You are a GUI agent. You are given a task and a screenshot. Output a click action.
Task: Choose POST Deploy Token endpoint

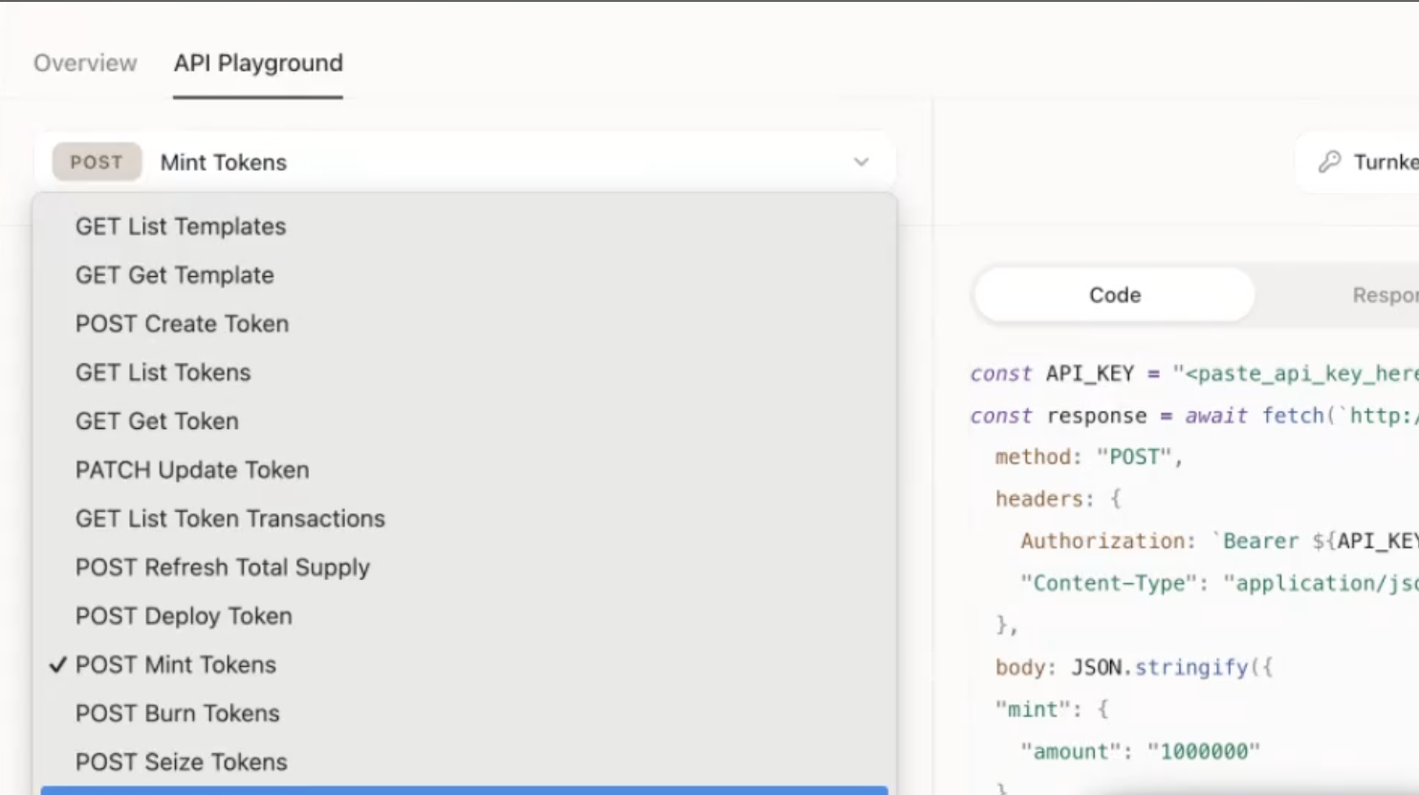[184, 616]
